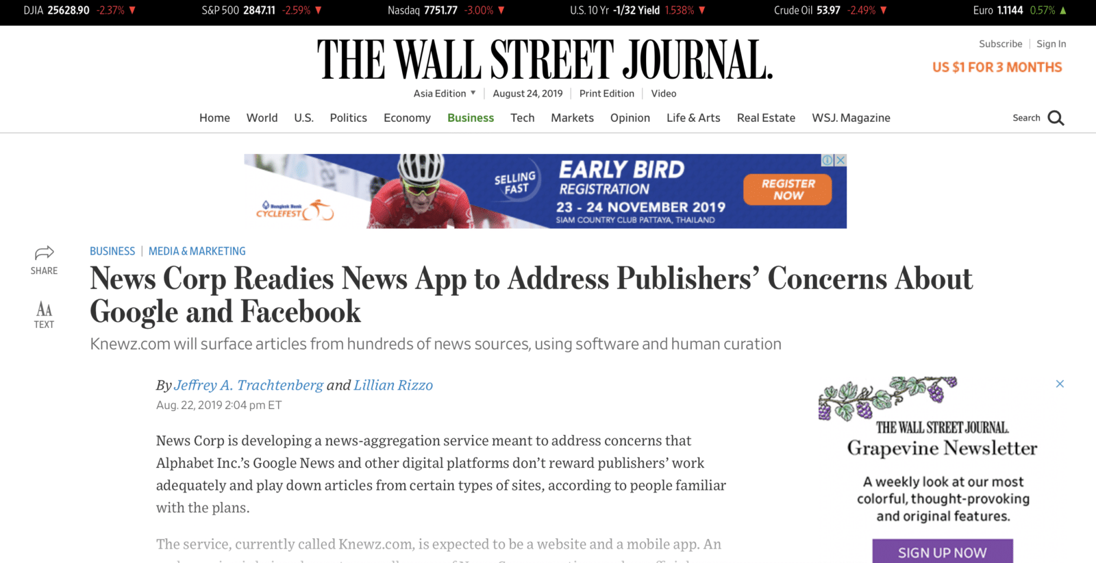
Task: Click the Wall Street Journal logo
Action: 545,60
